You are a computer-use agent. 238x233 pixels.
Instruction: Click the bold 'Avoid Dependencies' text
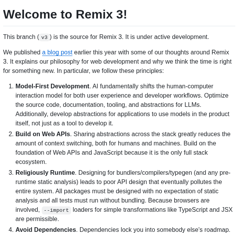click(46, 230)
